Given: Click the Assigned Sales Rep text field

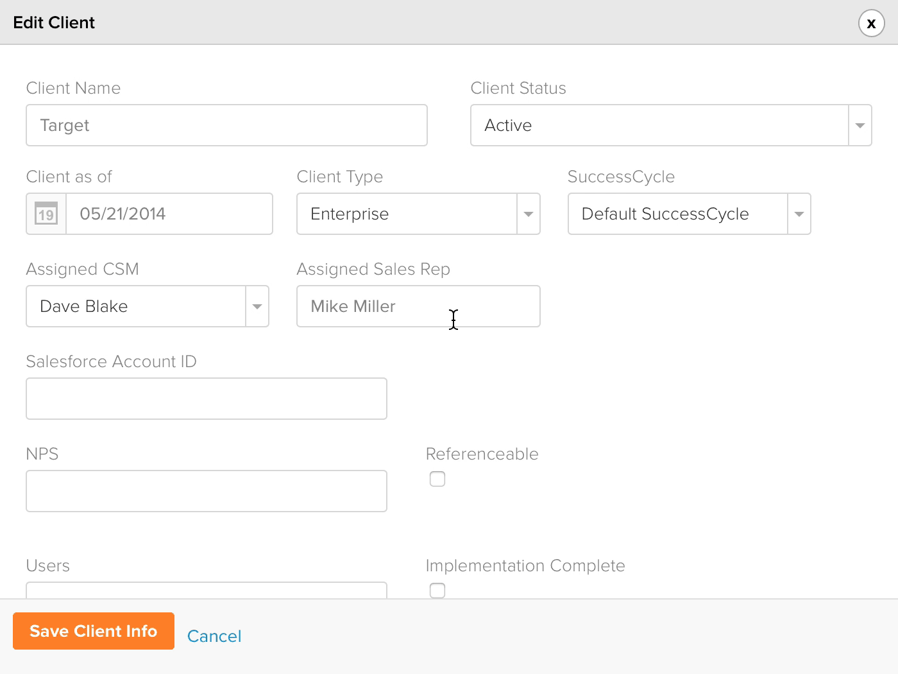Looking at the screenshot, I should pos(418,306).
